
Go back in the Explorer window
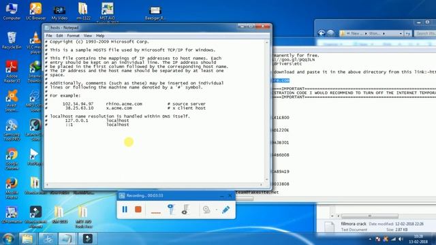(322, 33)
